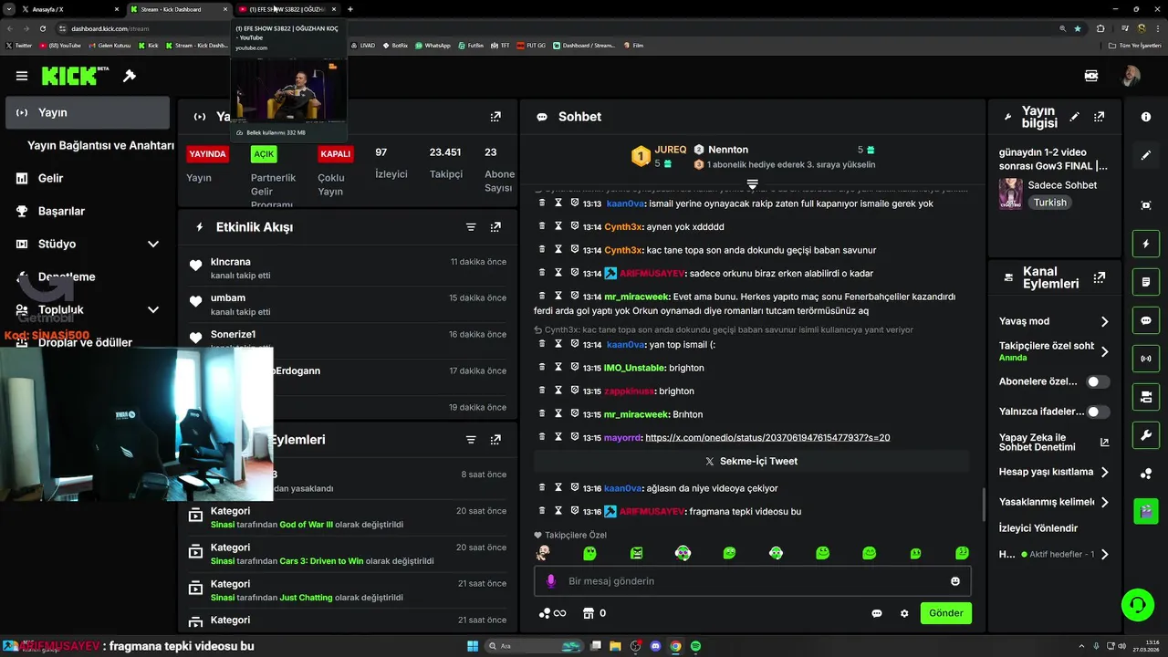Viewport: 1168px width, 657px height.
Task: Open Takipçilere özel sohbet options
Action: pos(1055,351)
